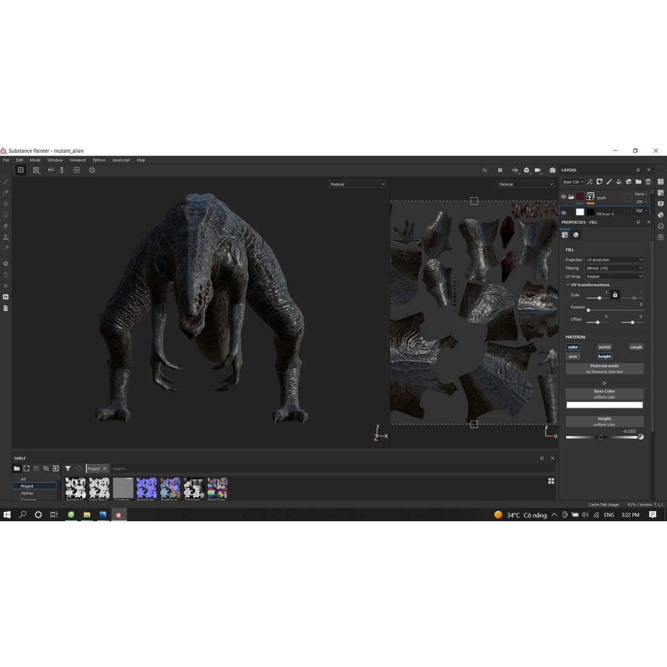Add a new fill layer
667x667 pixels.
619,182
